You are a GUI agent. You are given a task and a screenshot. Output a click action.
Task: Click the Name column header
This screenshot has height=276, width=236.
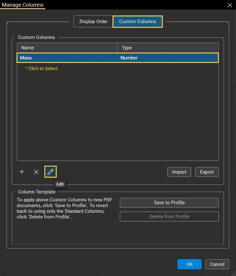tap(67, 48)
